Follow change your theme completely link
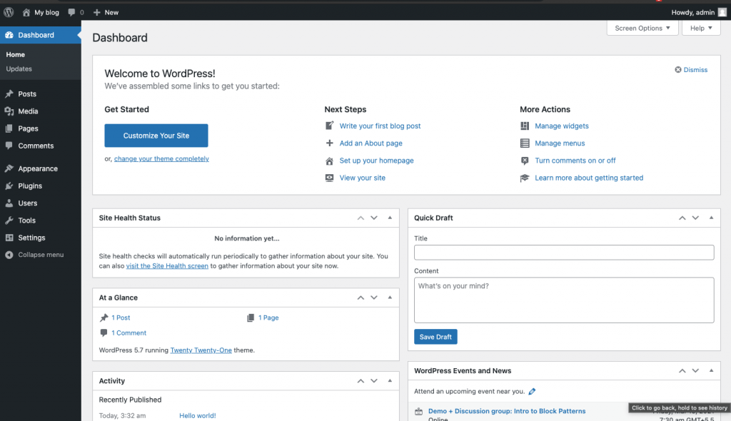The height and width of the screenshot is (421, 731). click(x=161, y=158)
